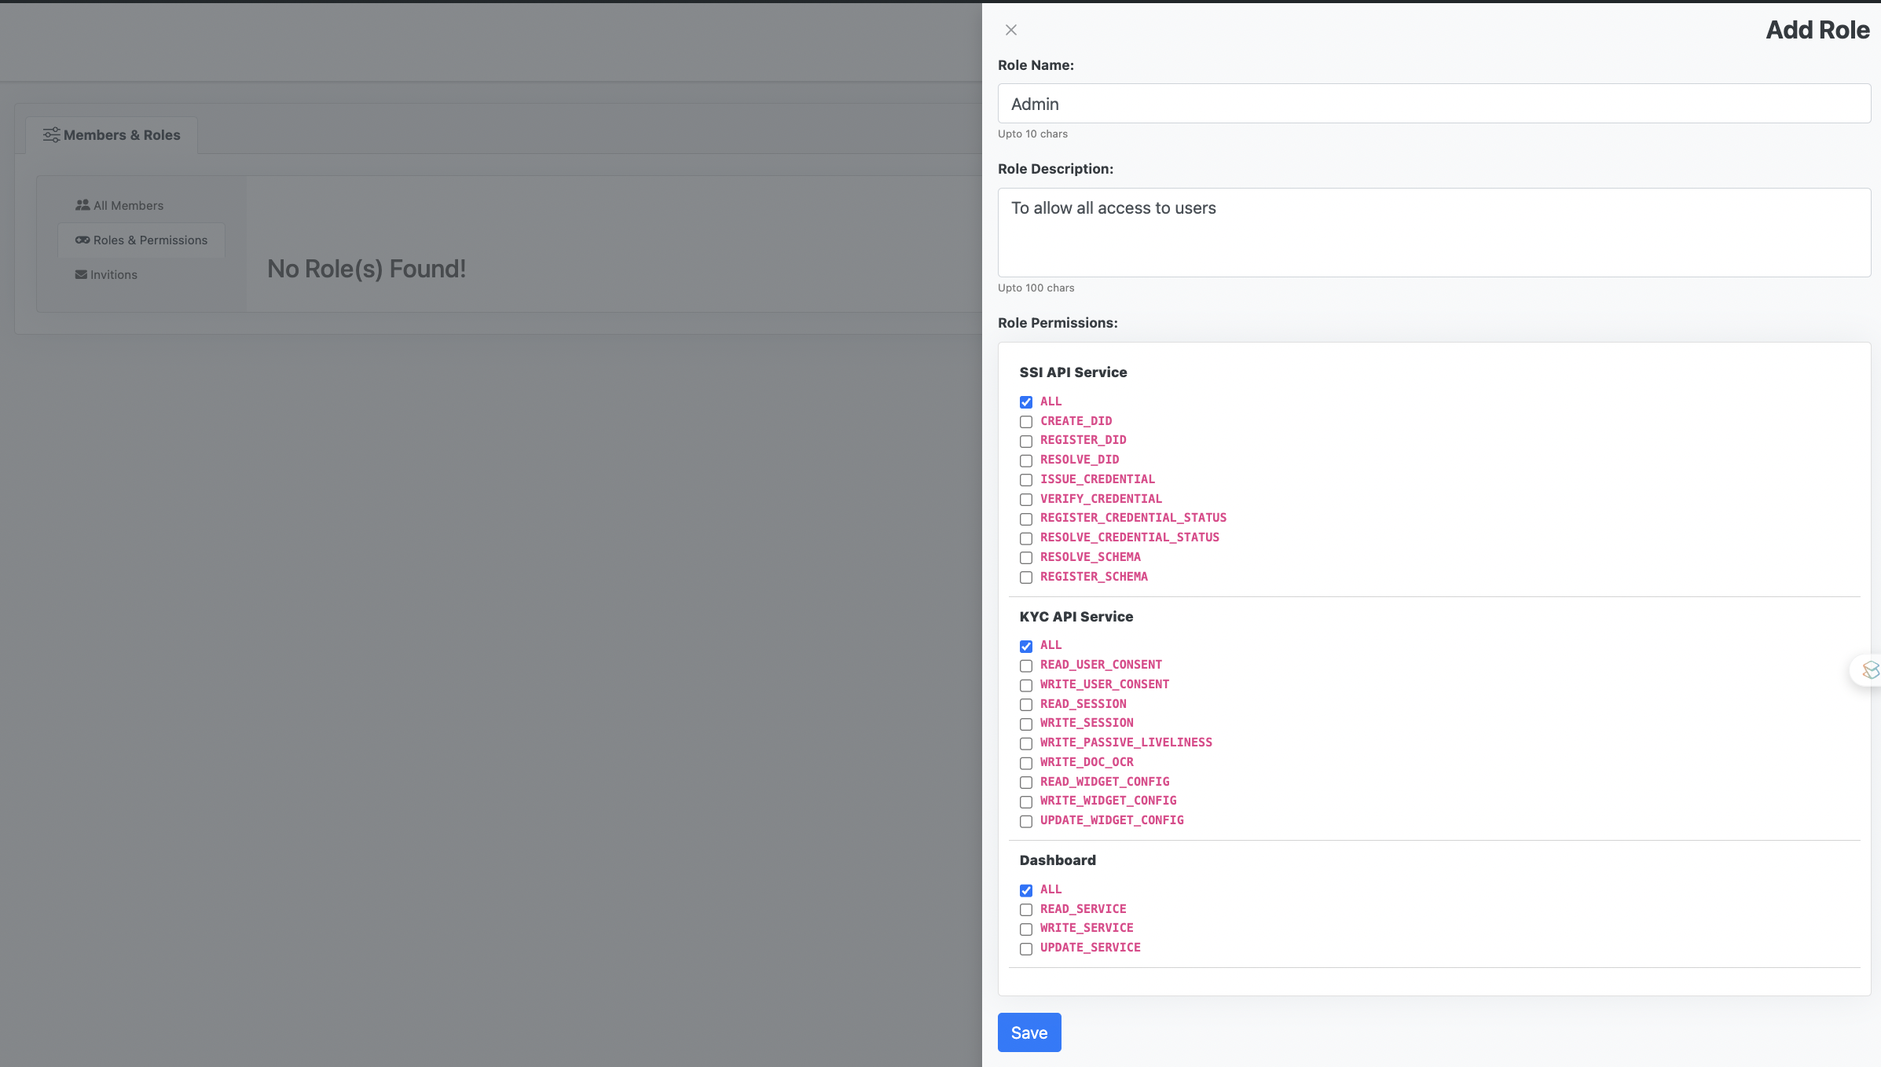Click the All Members people icon
The height and width of the screenshot is (1067, 1881).
(x=82, y=205)
